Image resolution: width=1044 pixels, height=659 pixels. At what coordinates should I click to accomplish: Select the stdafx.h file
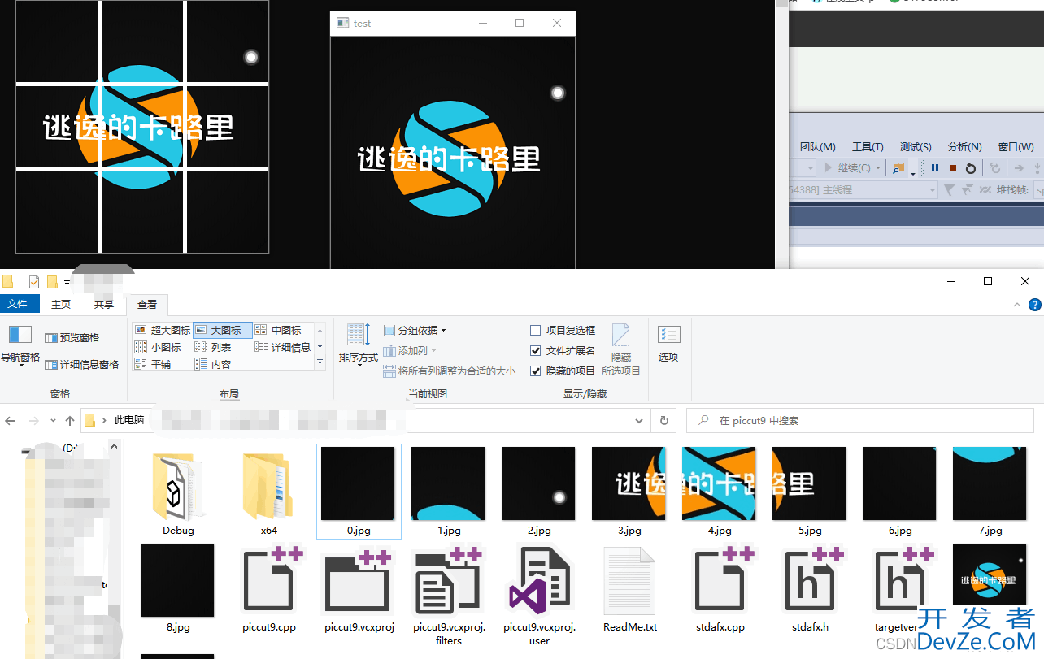click(x=810, y=589)
